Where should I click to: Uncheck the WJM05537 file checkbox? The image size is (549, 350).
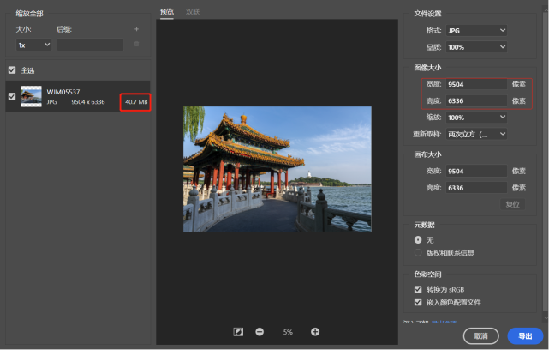[x=11, y=96]
